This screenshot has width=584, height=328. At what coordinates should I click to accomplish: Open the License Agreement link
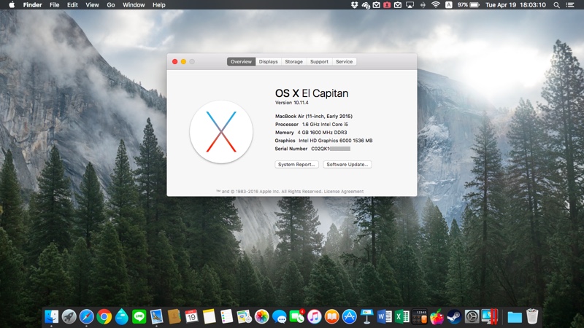pyautogui.click(x=344, y=192)
